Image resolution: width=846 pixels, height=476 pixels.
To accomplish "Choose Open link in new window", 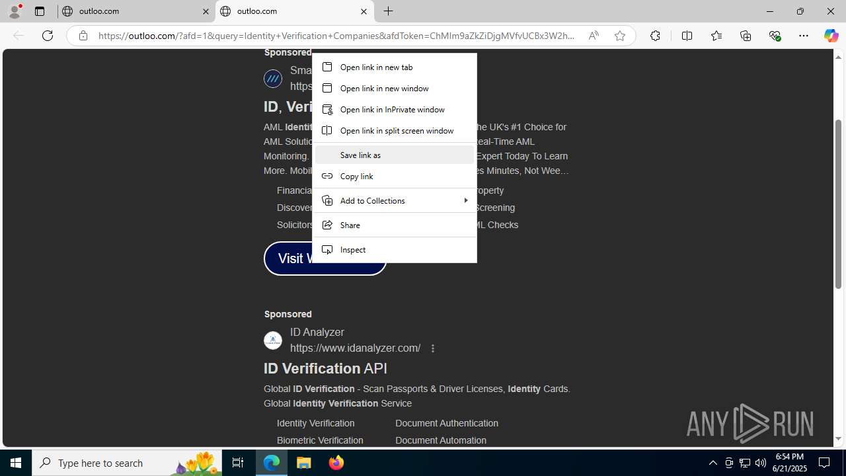I will pos(395,88).
